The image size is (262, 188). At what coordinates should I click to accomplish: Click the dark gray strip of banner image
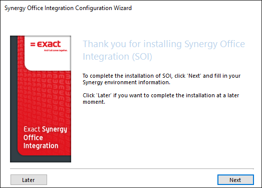(14, 99)
